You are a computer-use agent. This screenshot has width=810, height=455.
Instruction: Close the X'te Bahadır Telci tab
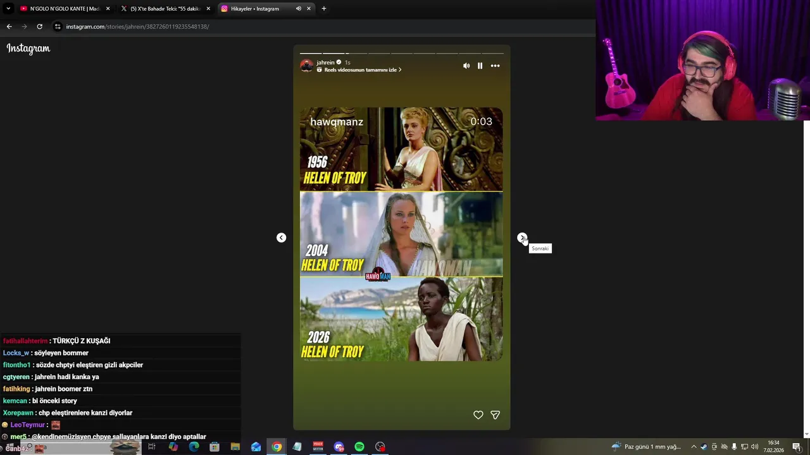pos(208,9)
